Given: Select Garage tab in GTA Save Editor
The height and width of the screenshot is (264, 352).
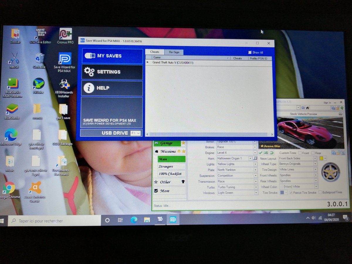Looking at the screenshot, I should click(170, 143).
